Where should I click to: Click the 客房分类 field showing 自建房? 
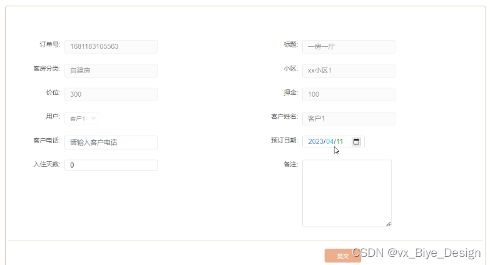pos(111,71)
